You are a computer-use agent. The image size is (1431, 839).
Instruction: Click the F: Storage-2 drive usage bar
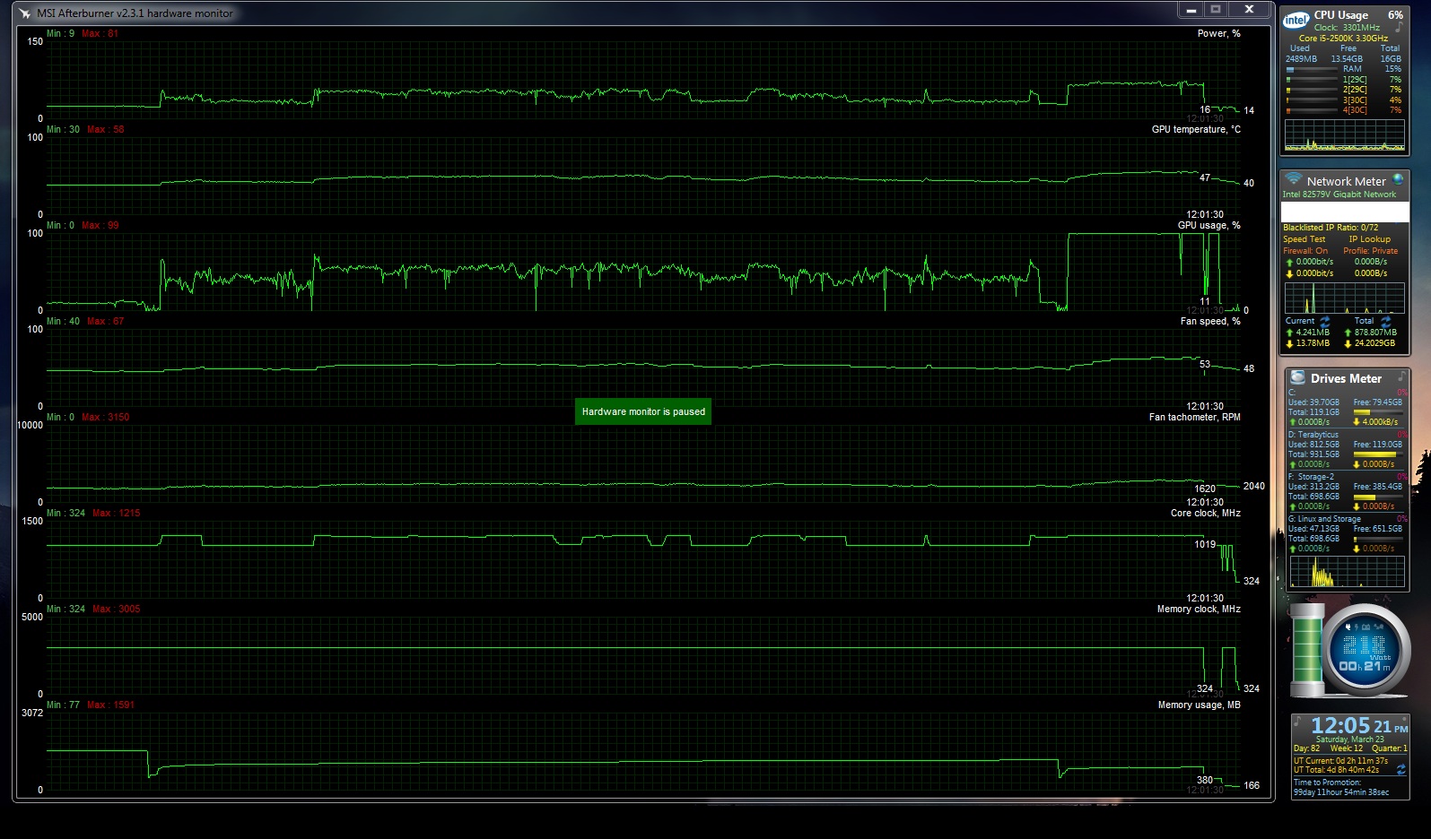(x=1376, y=497)
